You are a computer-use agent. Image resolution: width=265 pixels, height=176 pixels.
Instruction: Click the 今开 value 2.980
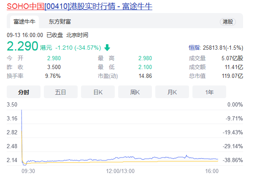point(54,58)
